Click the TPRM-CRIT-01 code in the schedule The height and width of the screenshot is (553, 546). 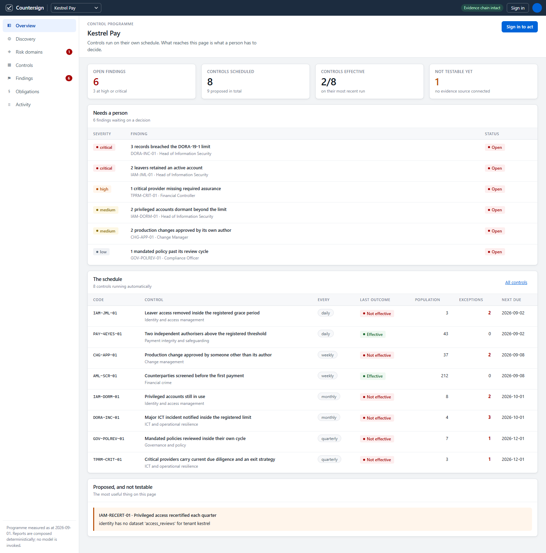(x=107, y=459)
